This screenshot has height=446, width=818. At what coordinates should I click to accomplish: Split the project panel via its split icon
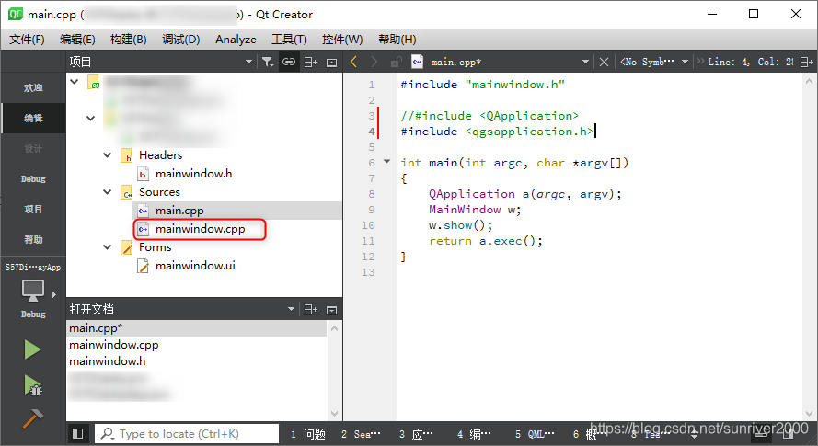pos(311,63)
